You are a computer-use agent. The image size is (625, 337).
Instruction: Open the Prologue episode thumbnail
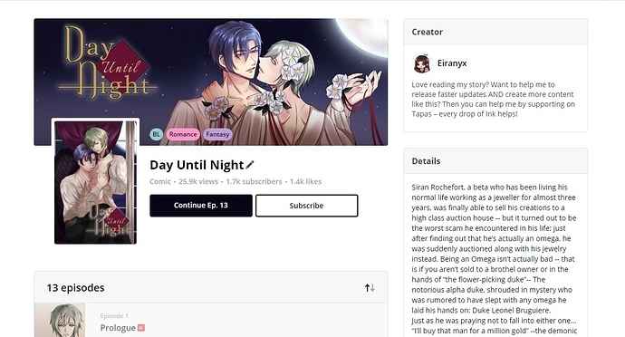[x=60, y=320]
